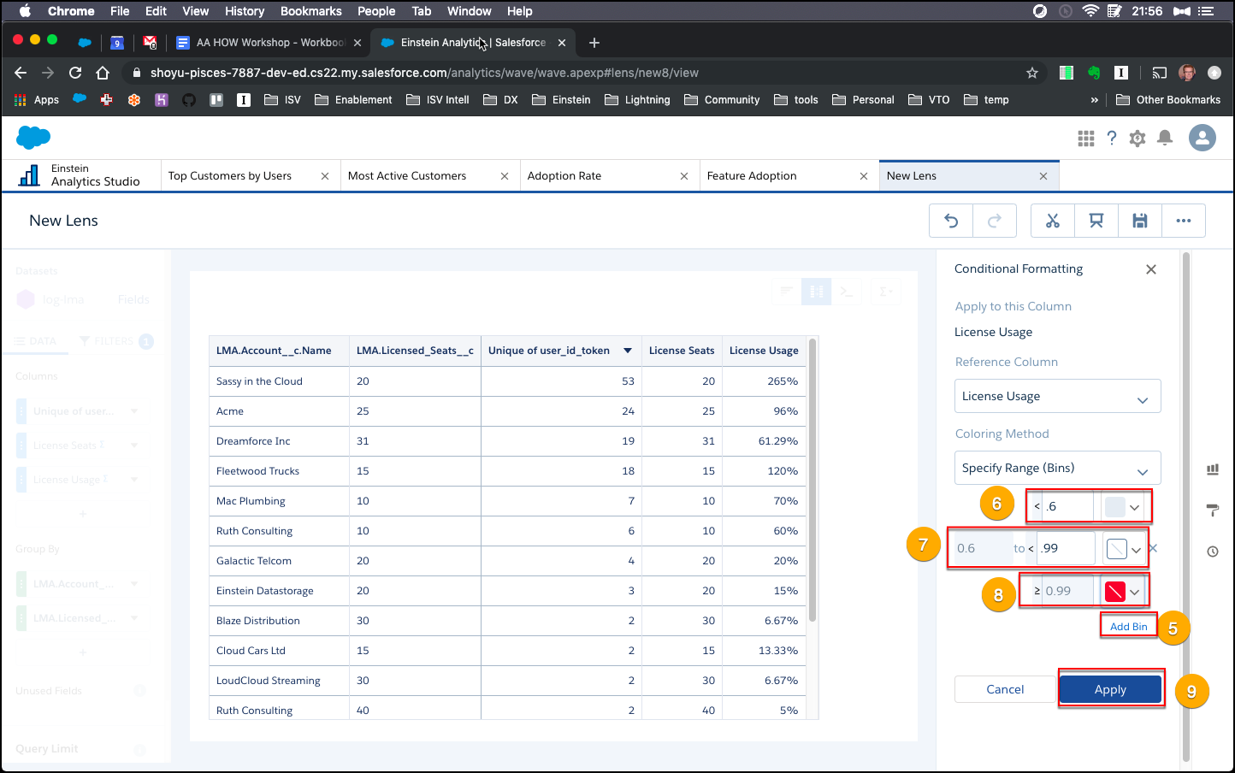
Task: Open the chart icon in right sidebar
Action: click(x=1213, y=469)
